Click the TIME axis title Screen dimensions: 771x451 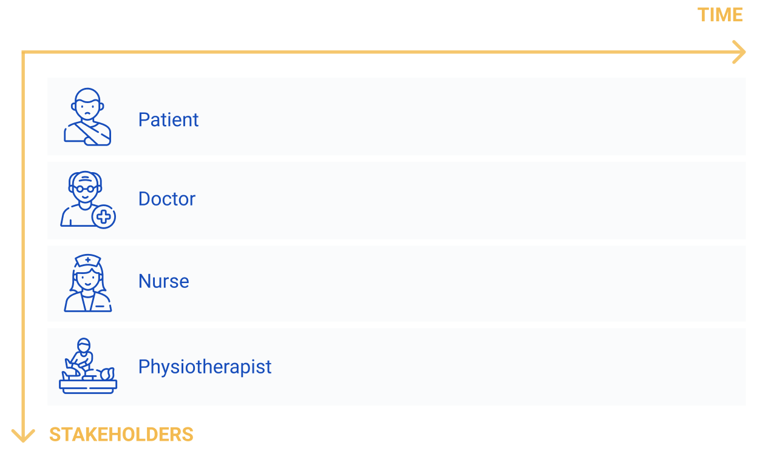[720, 15]
